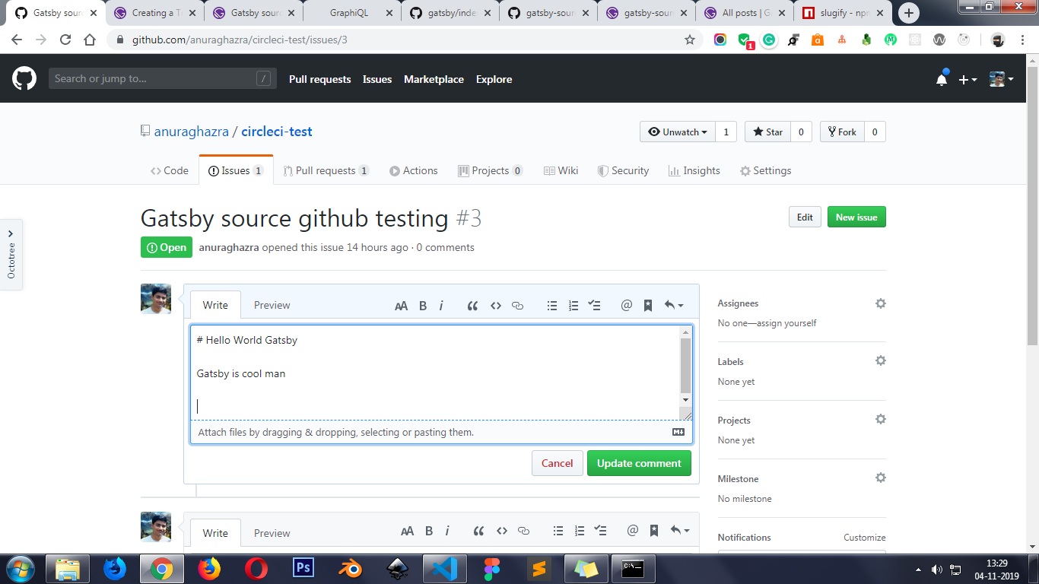Add bulleted list in first comment editor
The width and height of the screenshot is (1039, 584).
click(x=552, y=306)
